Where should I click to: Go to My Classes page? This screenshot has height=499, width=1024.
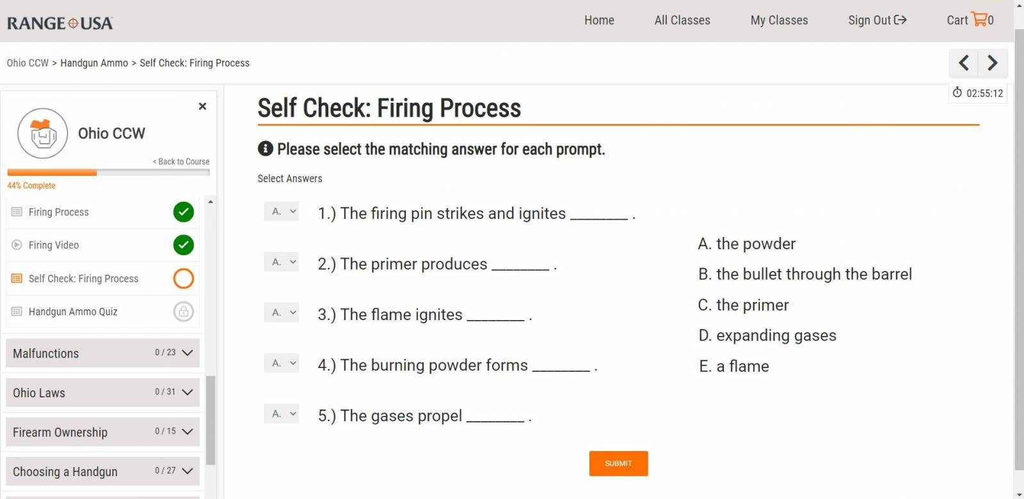[x=779, y=20]
